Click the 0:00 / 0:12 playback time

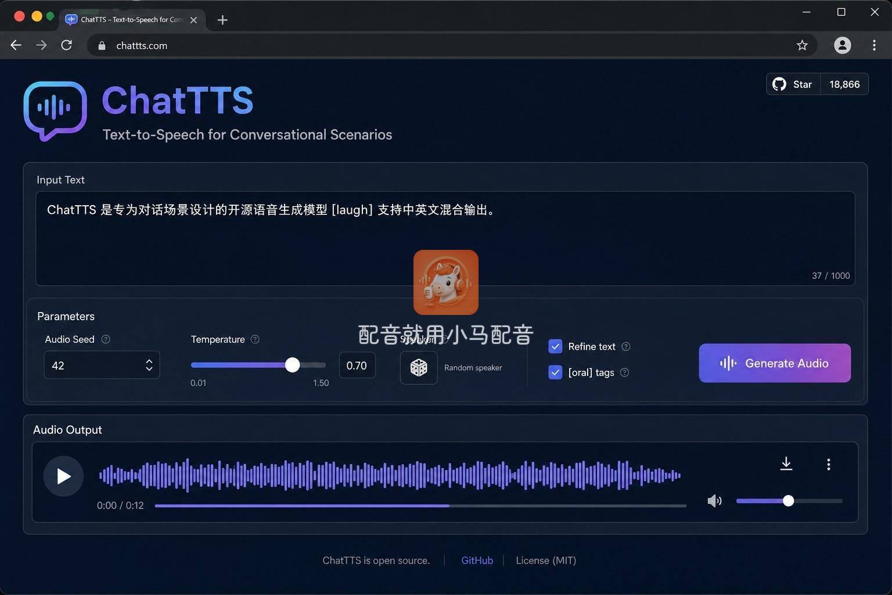pos(120,506)
